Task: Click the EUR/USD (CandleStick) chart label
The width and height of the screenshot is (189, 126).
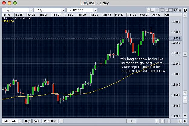Action: [x=17, y=18]
